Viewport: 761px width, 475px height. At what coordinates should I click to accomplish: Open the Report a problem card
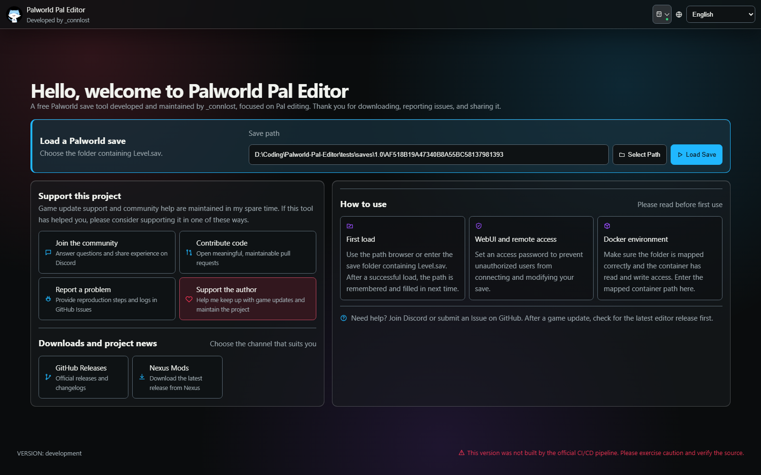pyautogui.click(x=107, y=299)
